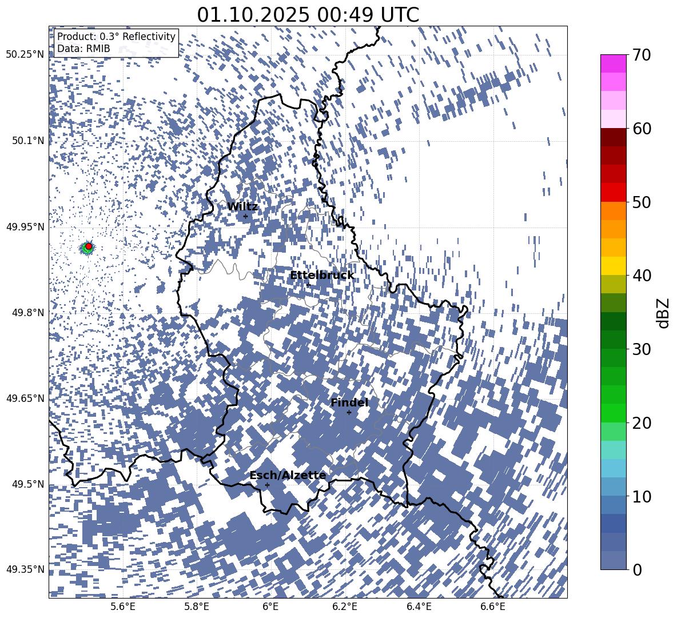Viewport: 677px width, 618px height.
Task: Click the 49.95°N latitude label
Action: point(25,227)
